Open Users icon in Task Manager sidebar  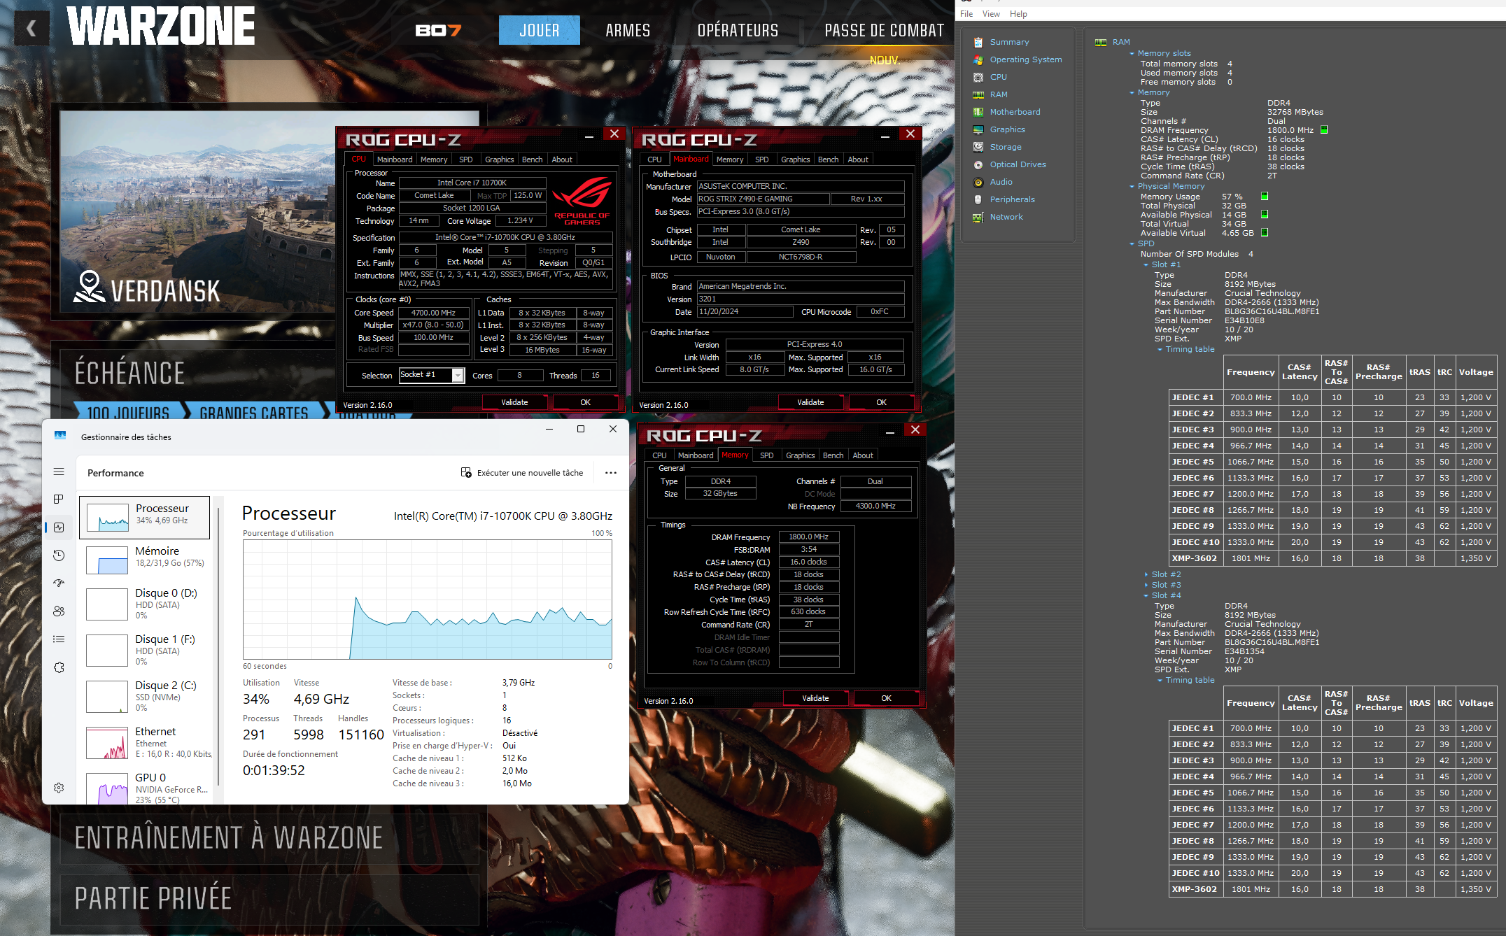click(59, 611)
